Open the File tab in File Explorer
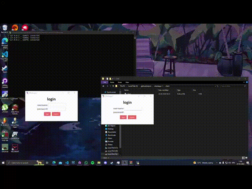The height and width of the screenshot is (189, 252). click(104, 82)
